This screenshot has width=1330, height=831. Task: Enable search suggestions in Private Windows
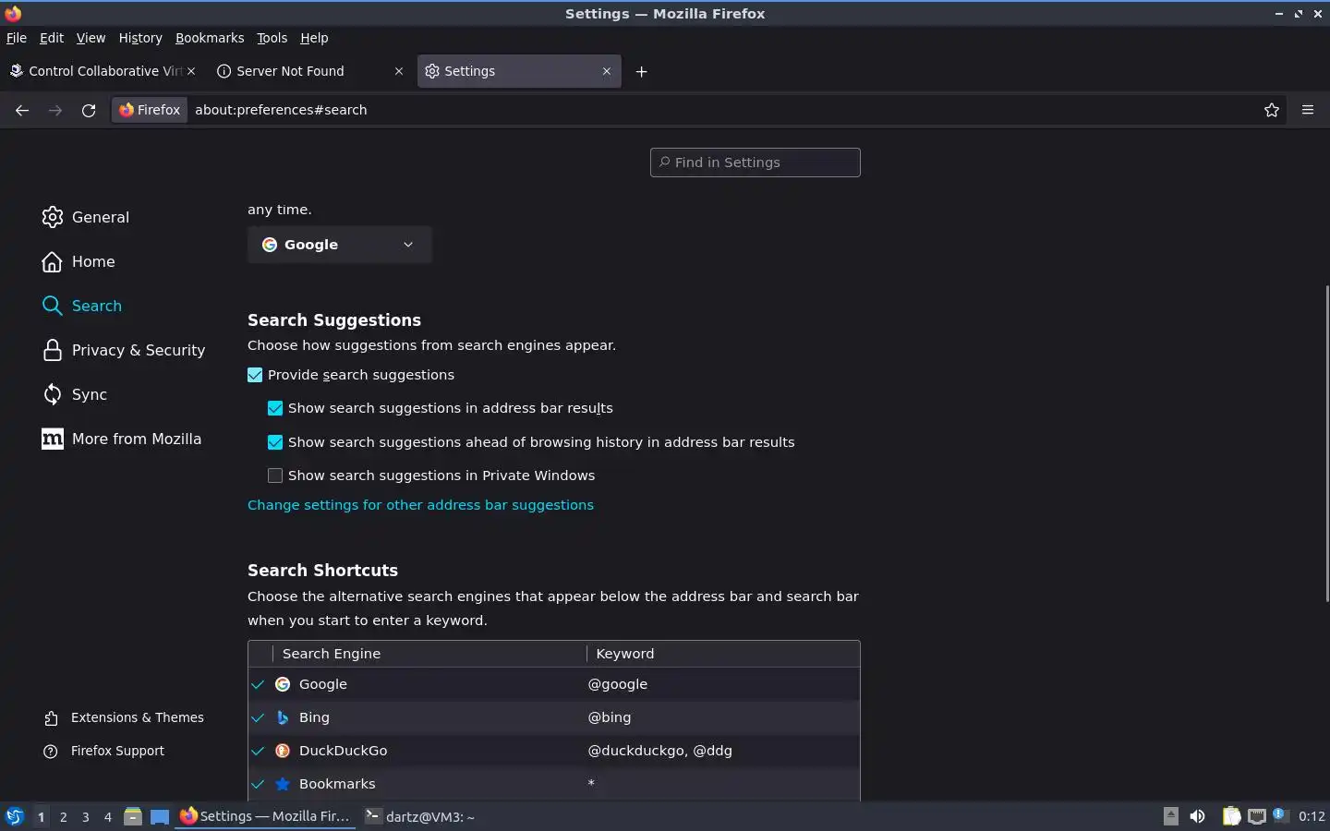click(x=275, y=476)
